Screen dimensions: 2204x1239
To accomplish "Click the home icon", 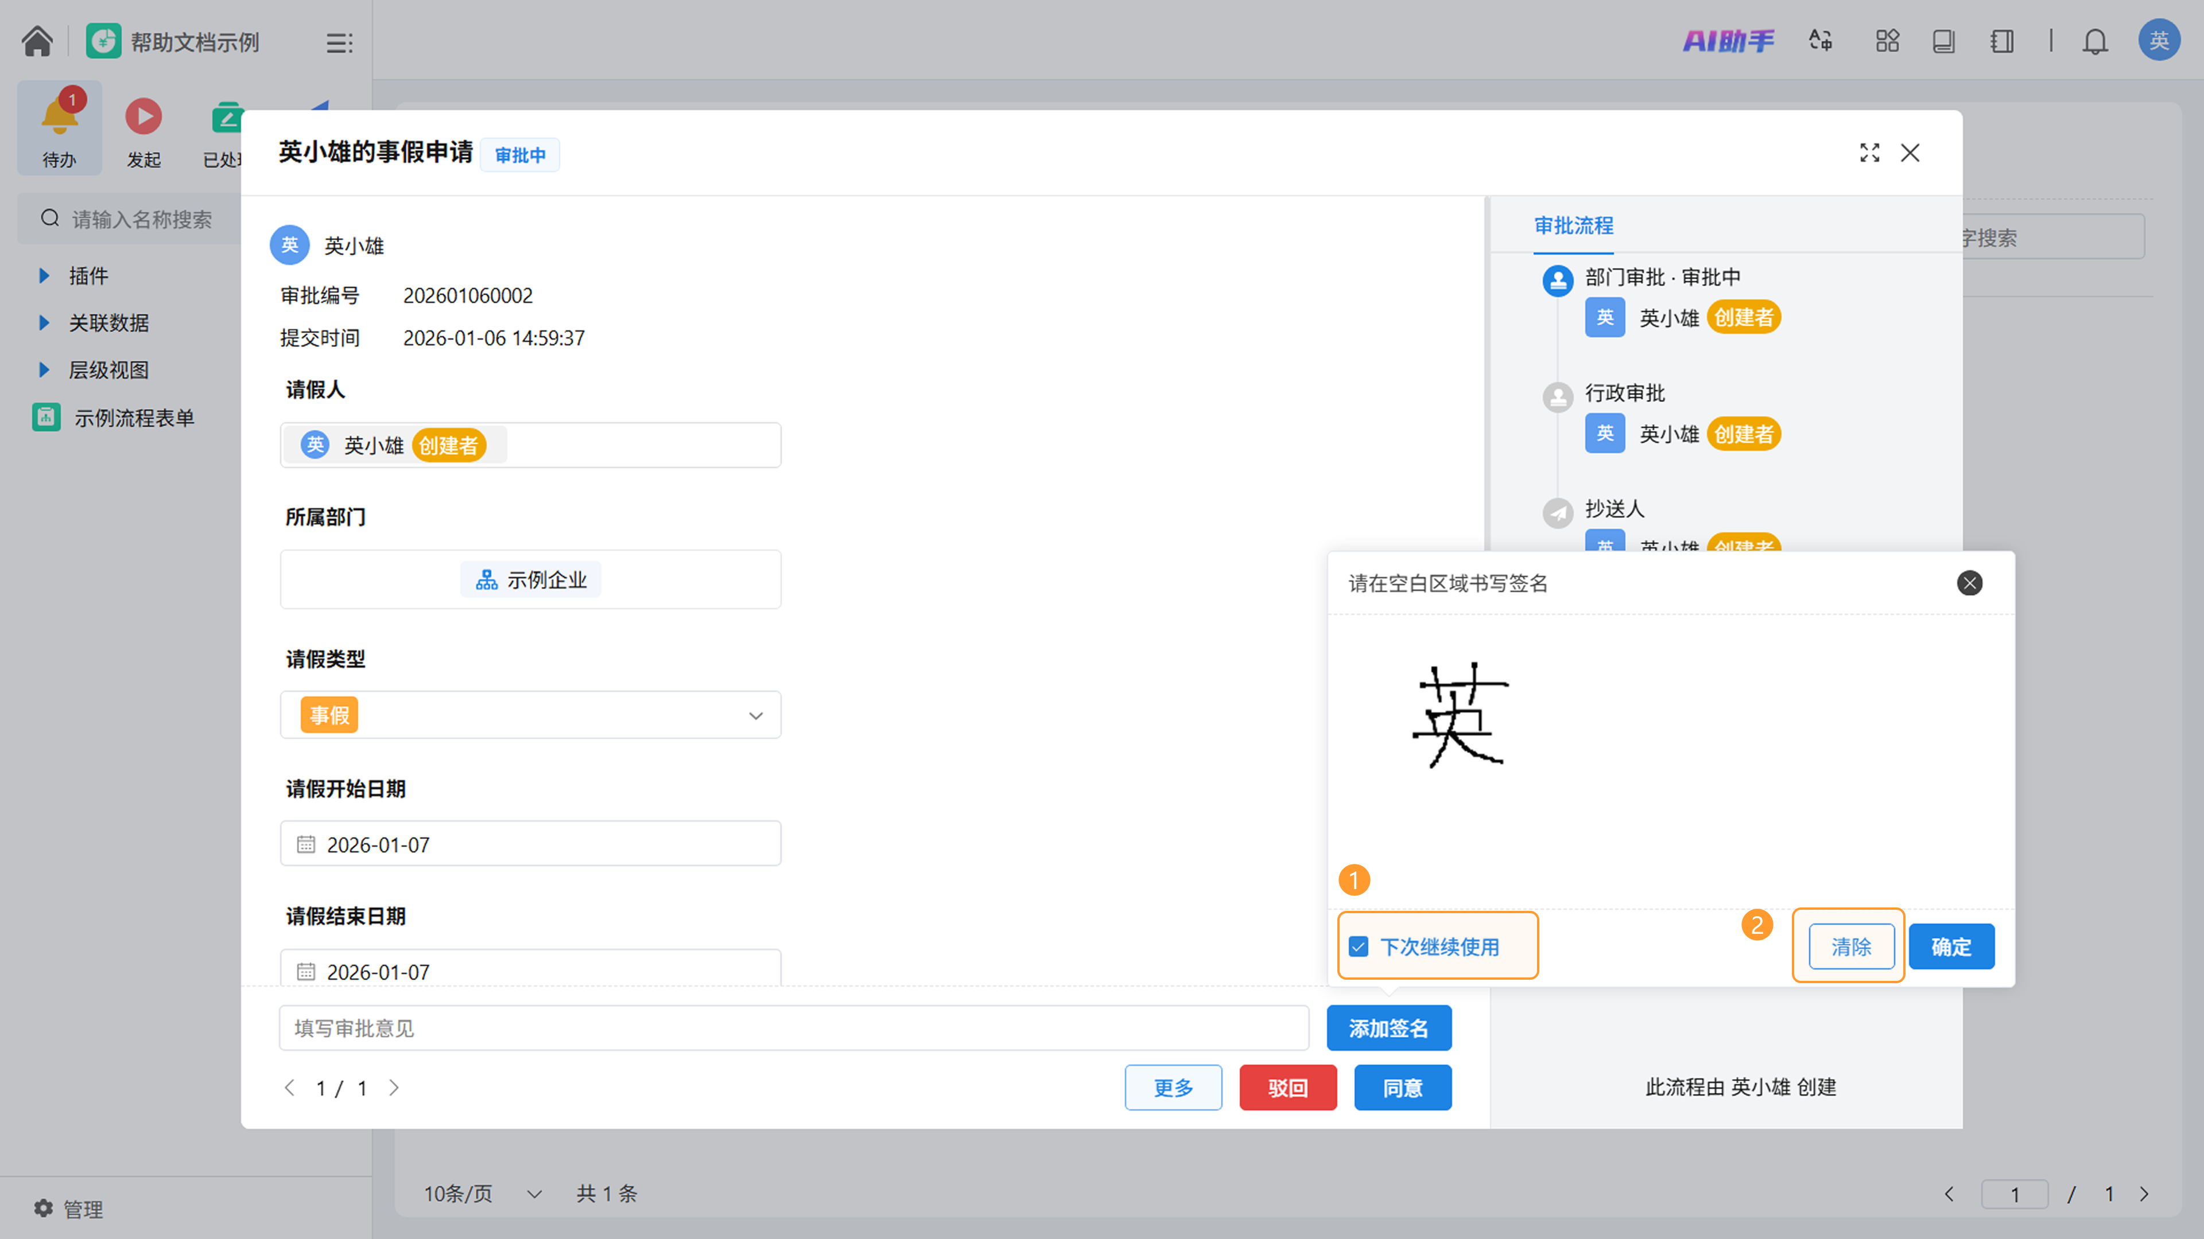I will [x=37, y=41].
